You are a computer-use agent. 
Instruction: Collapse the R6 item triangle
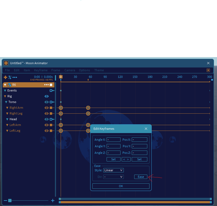coord(5,85)
